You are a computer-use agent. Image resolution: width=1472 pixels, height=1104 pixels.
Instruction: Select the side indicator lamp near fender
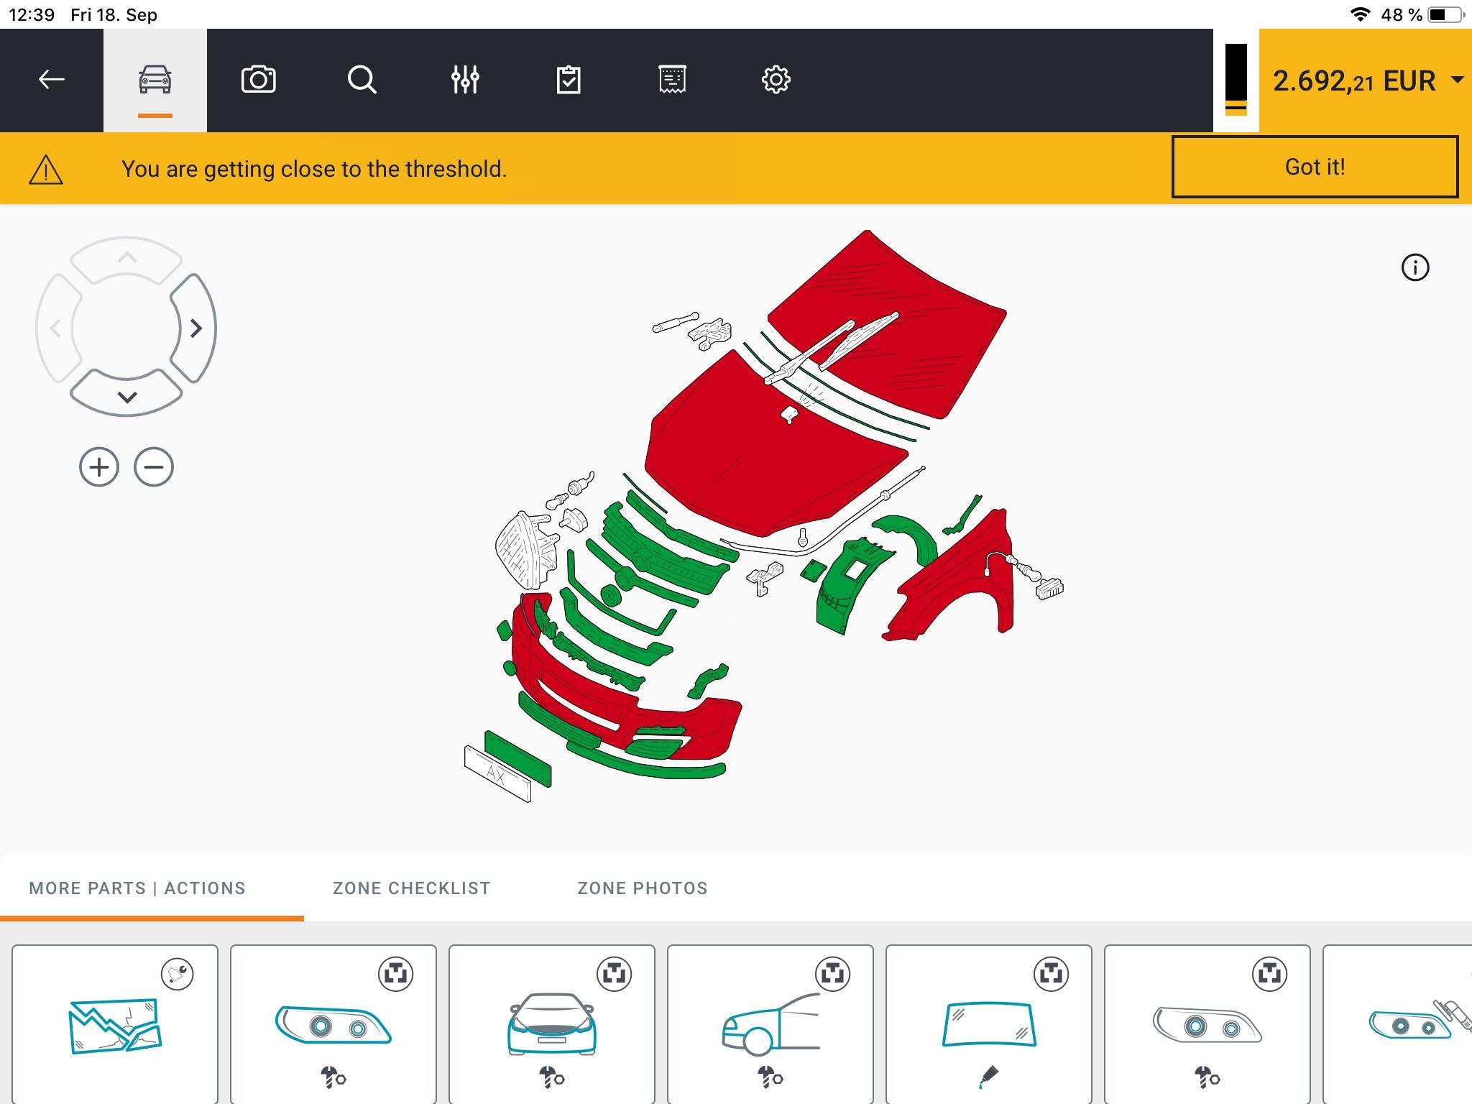click(x=1049, y=588)
